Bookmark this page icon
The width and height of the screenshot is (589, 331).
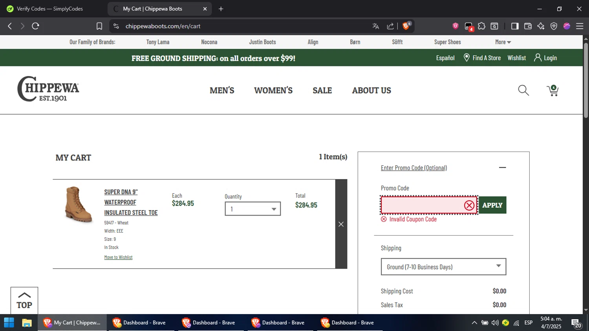click(x=99, y=26)
